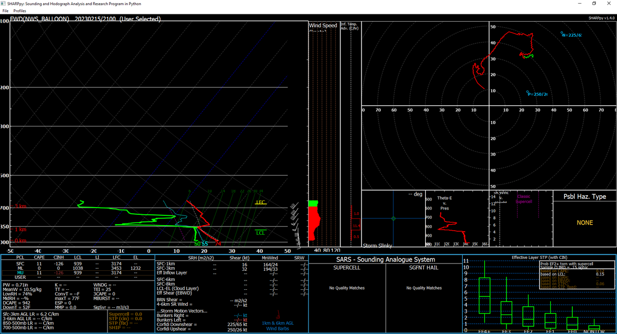Click the EF4+ box-and-whisker plot
Viewport: 617px width, 334px height.
point(484,291)
